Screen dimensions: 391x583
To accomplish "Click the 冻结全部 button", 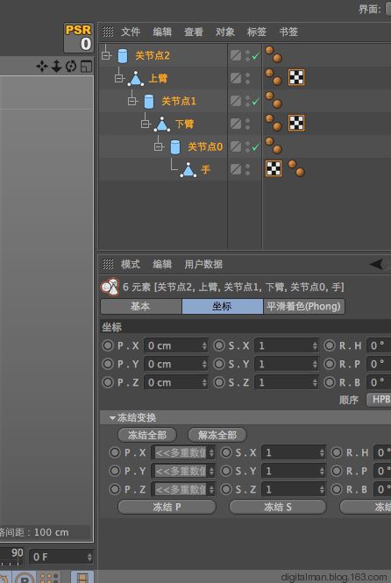I will (147, 435).
